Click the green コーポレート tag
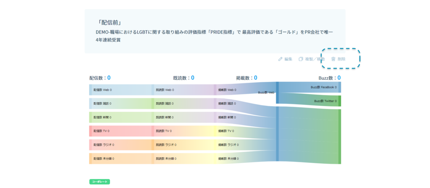The height and width of the screenshot is (188, 430). (100, 182)
